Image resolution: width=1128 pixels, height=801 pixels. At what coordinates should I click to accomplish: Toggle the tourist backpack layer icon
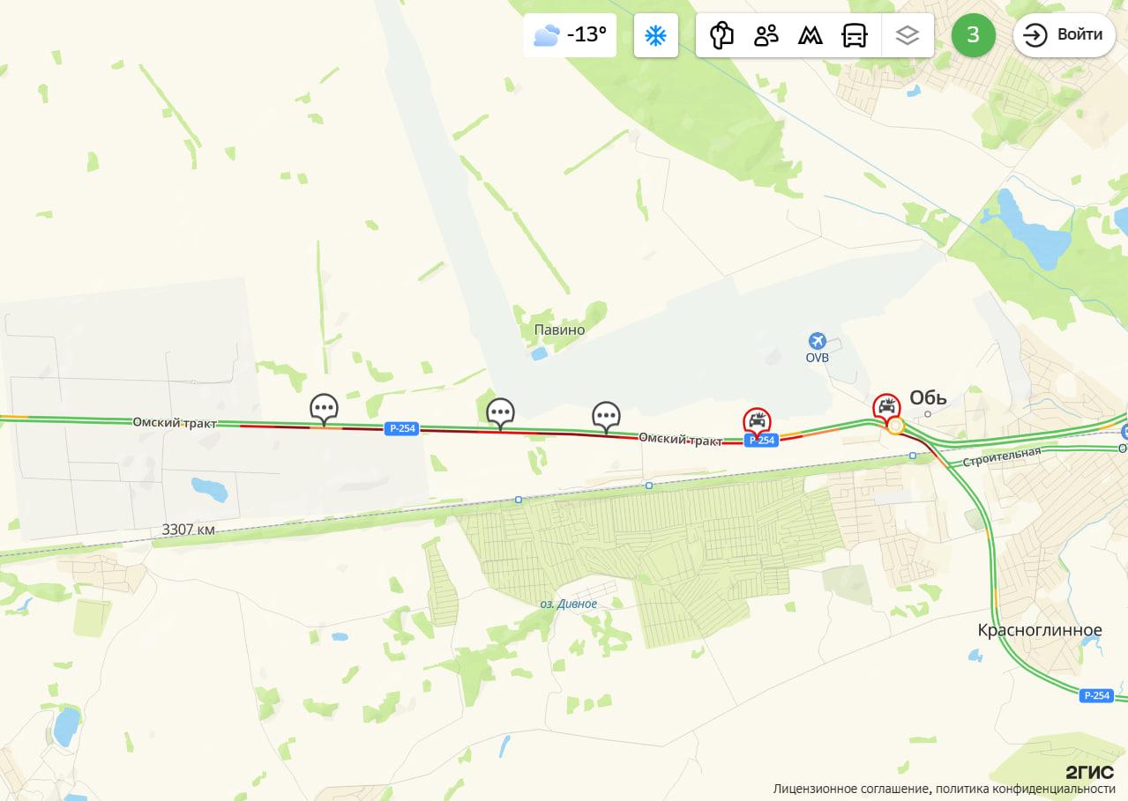pyautogui.click(x=721, y=35)
